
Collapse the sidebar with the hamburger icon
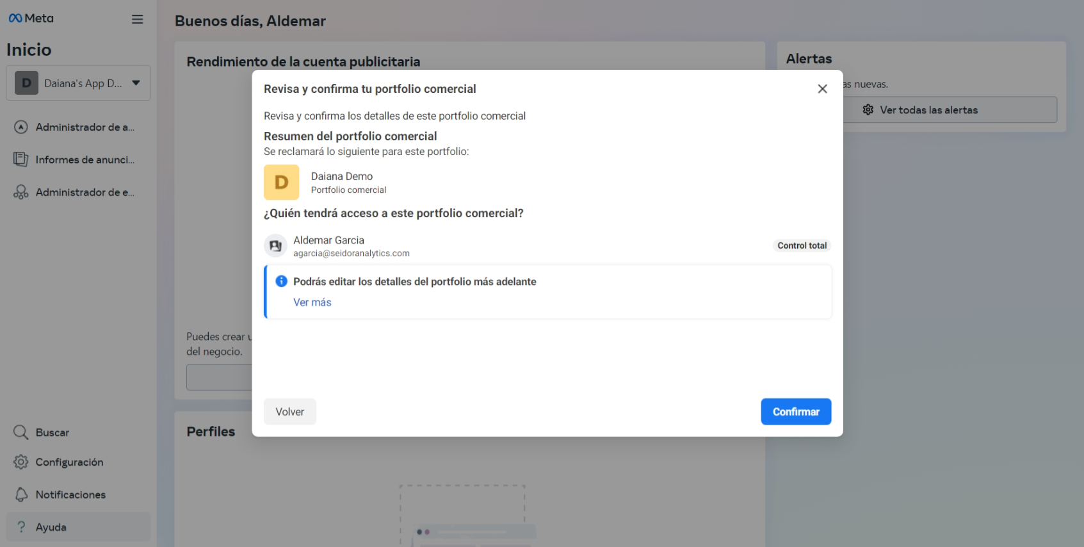tap(137, 19)
